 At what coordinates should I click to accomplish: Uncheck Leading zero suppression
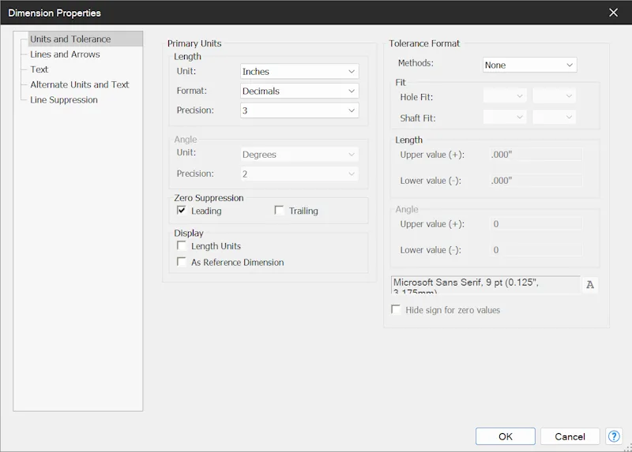182,210
